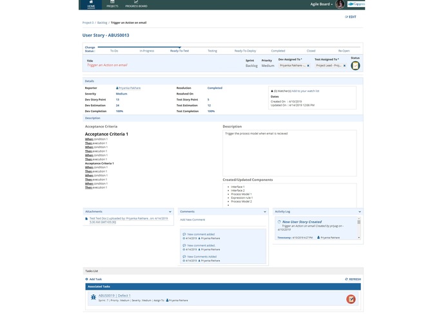The width and height of the screenshot is (448, 318).
Task: Click the bug icon for Defect 1
Action: coord(93,297)
